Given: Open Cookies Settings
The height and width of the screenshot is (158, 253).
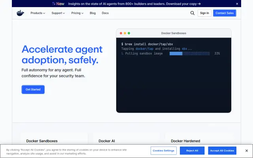Looking at the screenshot, I should tap(163, 150).
